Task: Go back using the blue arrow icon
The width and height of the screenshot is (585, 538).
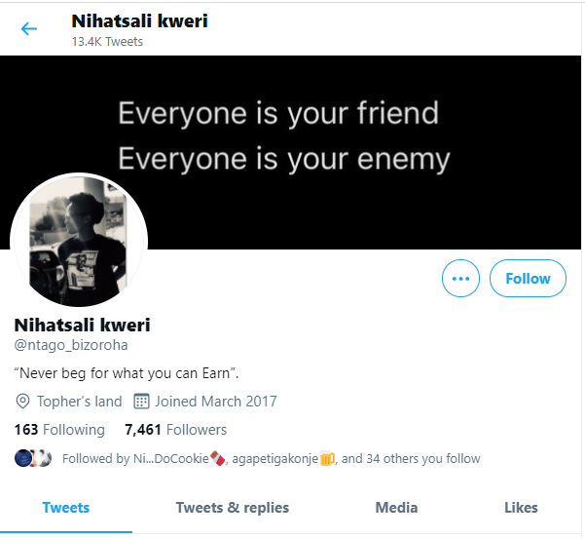Action: tap(29, 28)
